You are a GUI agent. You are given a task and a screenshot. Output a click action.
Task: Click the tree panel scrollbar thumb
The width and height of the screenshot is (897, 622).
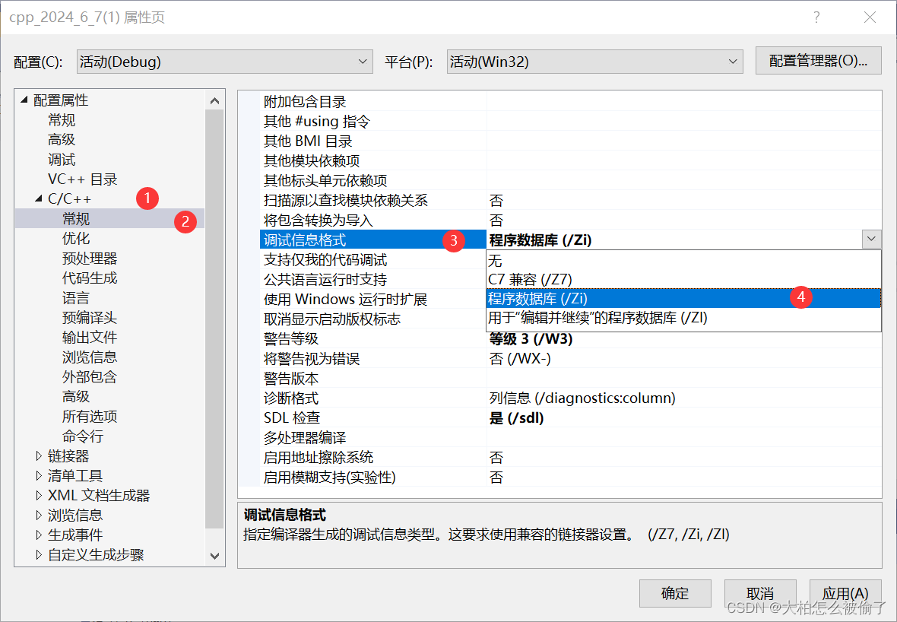pyautogui.click(x=214, y=319)
